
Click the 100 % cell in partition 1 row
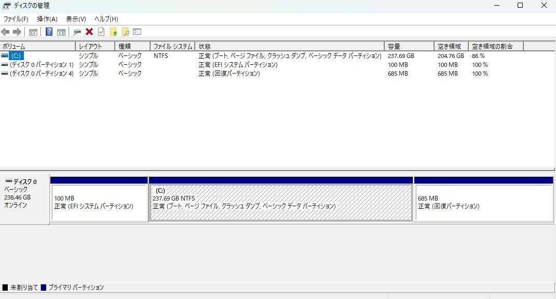480,65
